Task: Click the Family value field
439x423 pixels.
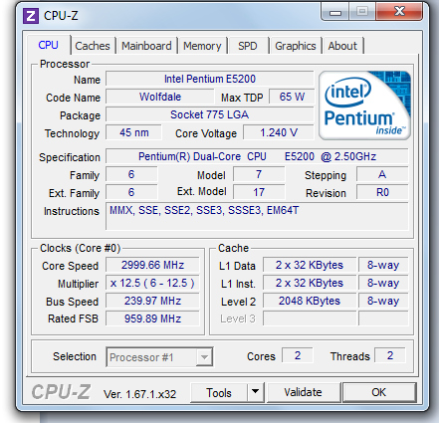Action: pos(131,174)
